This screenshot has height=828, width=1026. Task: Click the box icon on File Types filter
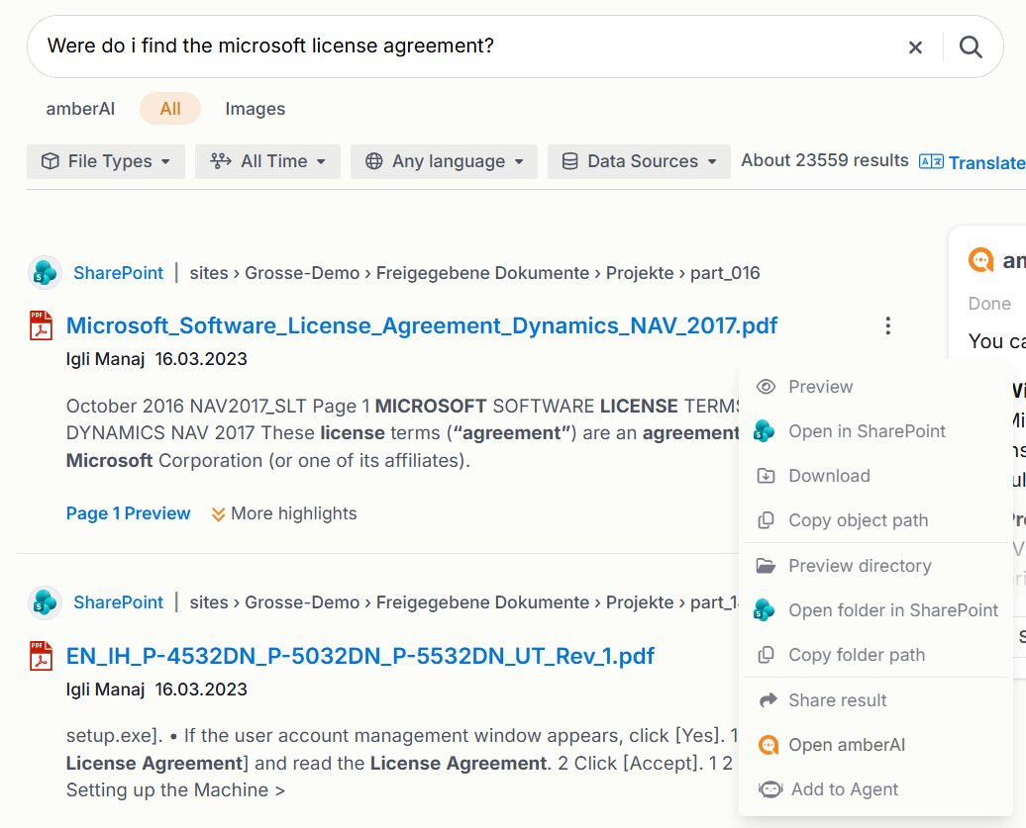click(51, 161)
